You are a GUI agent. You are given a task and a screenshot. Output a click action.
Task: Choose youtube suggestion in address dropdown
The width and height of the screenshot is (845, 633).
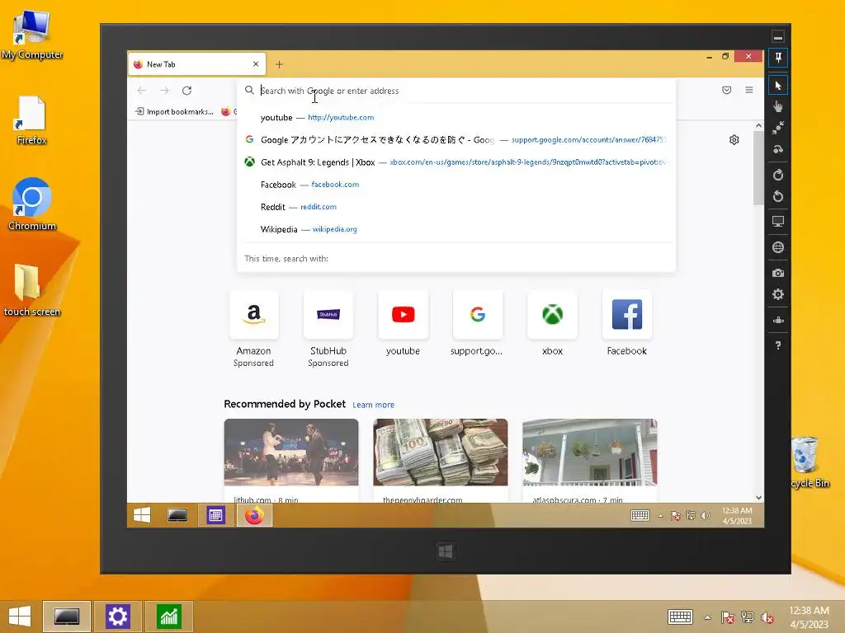(x=456, y=117)
